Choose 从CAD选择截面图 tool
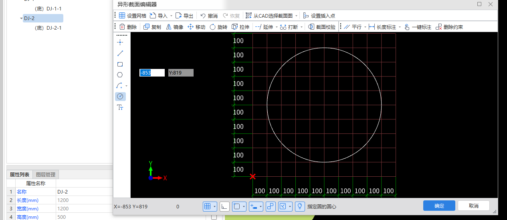Viewport: 507px width, 220px height. coord(269,16)
